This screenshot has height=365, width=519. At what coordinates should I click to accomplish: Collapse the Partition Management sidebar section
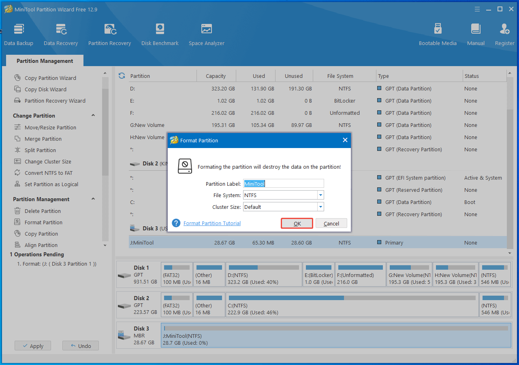coord(93,199)
